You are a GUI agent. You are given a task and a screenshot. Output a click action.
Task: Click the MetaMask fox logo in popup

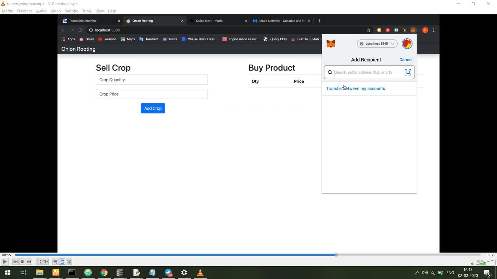tap(331, 44)
